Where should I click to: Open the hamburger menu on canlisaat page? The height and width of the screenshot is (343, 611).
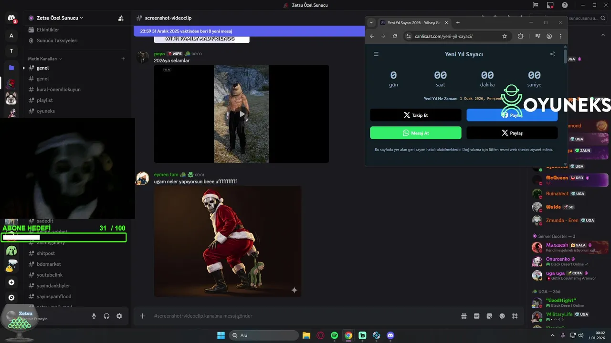pos(376,54)
